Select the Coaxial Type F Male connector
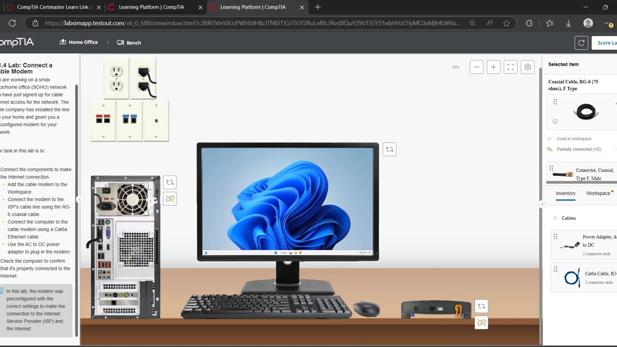 [x=582, y=173]
